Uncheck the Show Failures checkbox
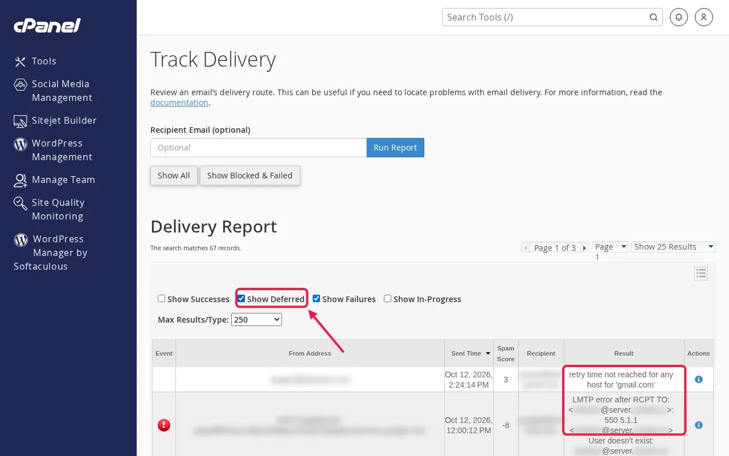Image resolution: width=729 pixels, height=456 pixels. pos(317,299)
